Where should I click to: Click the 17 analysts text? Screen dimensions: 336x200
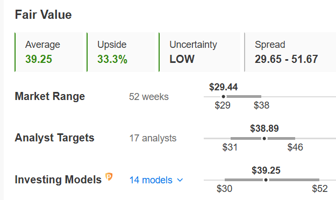pyautogui.click(x=153, y=138)
